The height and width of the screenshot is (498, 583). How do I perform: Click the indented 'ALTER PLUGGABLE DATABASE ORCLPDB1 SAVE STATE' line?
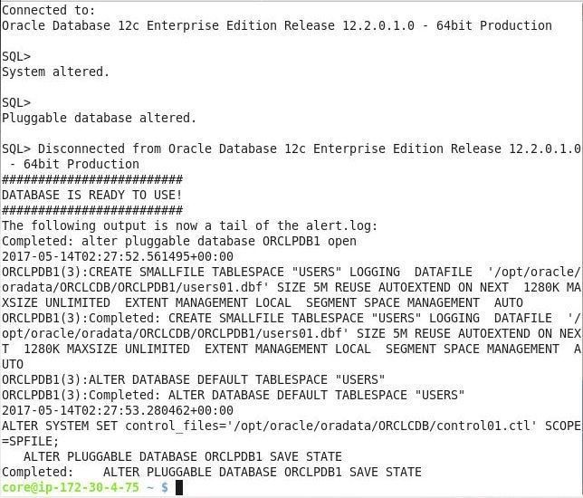(183, 456)
